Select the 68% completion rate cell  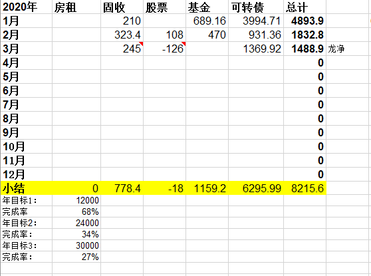pos(76,211)
